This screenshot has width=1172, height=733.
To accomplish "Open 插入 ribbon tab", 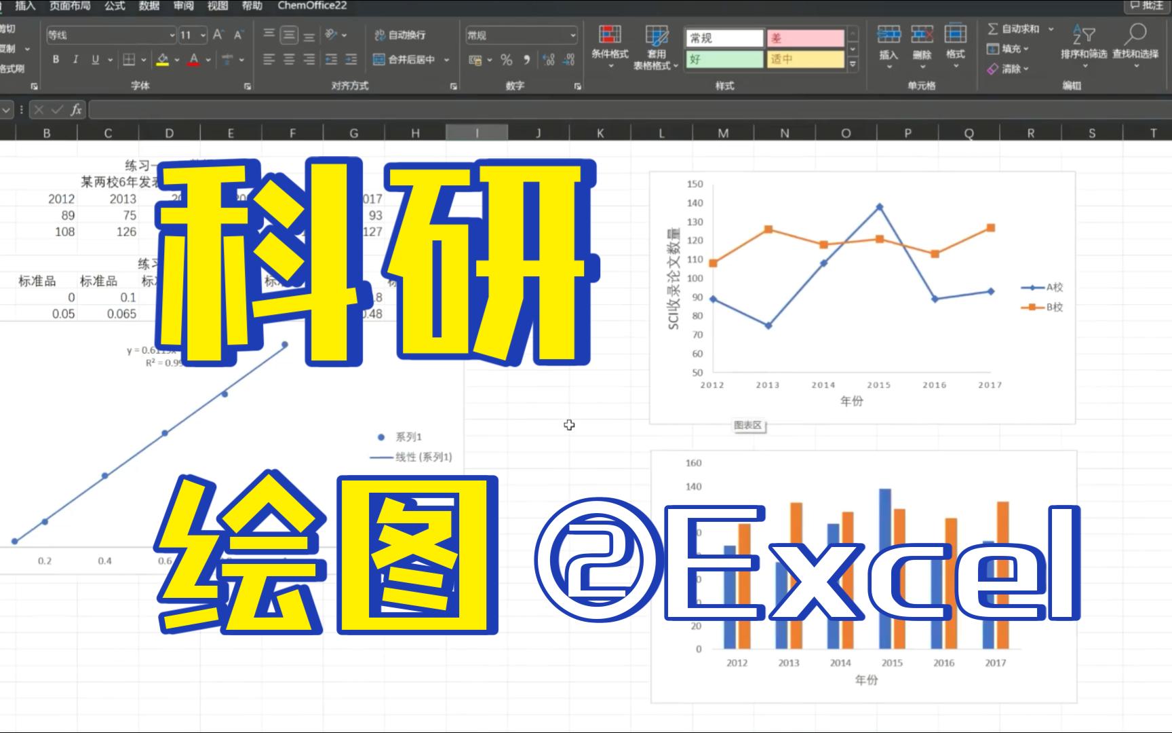I will 24,5.
